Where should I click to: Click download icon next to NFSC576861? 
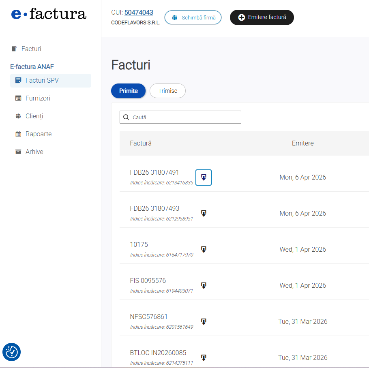click(204, 322)
